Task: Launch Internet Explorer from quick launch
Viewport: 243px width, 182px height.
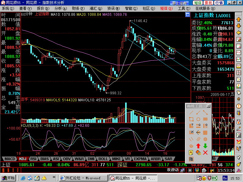Action: tap(23, 178)
